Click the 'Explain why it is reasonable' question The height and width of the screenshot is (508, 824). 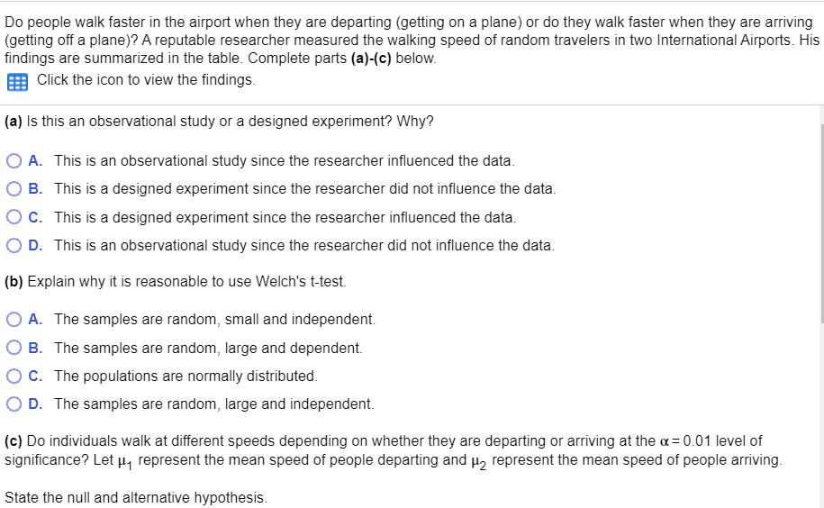pos(176,282)
